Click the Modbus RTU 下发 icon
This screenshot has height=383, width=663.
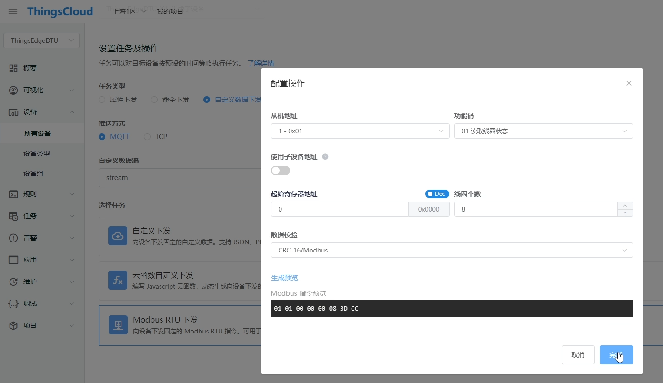click(x=118, y=324)
